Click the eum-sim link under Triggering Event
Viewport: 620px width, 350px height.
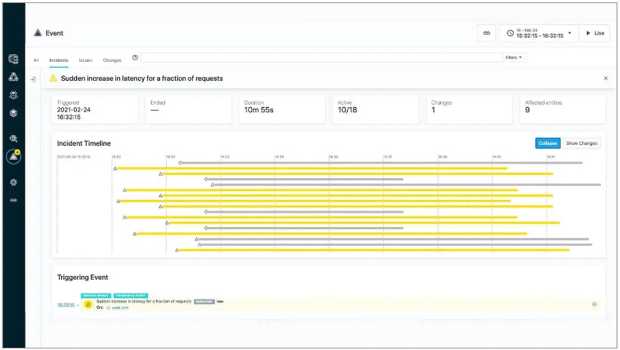tap(120, 308)
